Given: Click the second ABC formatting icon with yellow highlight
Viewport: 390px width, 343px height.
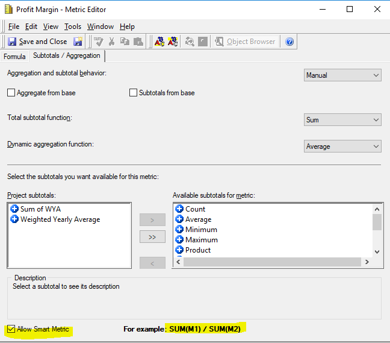Looking at the screenshot, I should tap(173, 42).
